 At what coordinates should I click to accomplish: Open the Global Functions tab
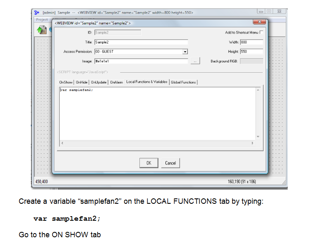[x=183, y=82]
